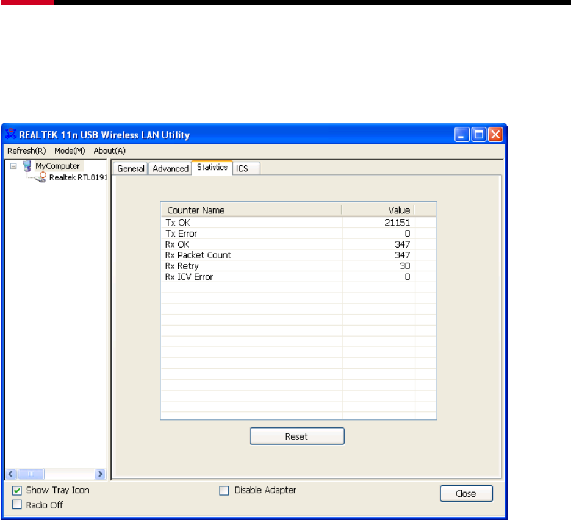Select the Rx Packet Count row
Viewport: 571px width, 520px height.
(x=298, y=255)
